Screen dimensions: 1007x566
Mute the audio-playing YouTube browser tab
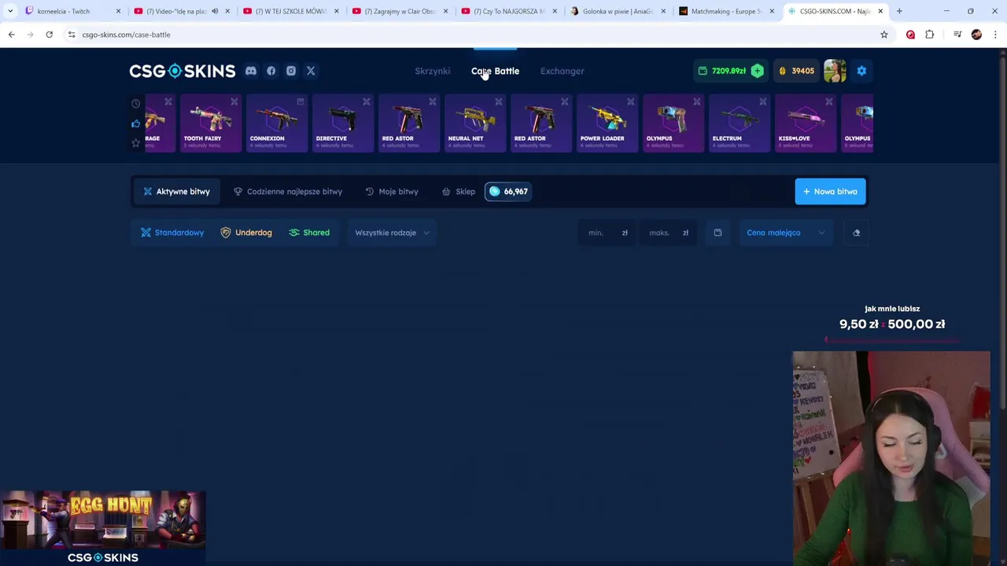(214, 11)
